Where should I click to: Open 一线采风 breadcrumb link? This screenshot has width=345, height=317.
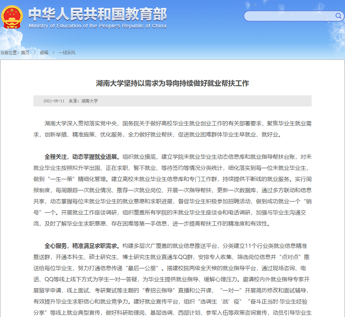click(x=67, y=53)
